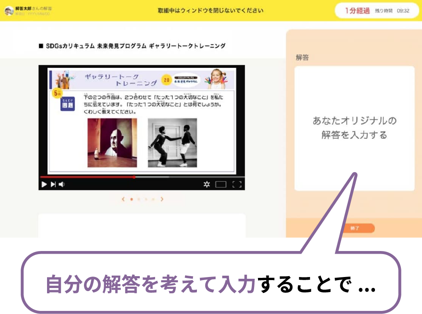The width and height of the screenshot is (422, 314).
Task: Click the answer text area to type
Action: point(354,128)
